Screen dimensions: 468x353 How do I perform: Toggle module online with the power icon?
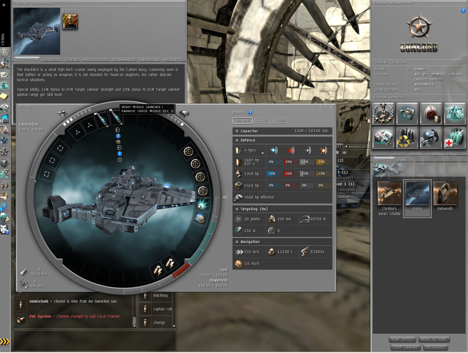120,160
